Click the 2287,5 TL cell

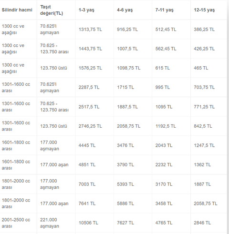89,87
